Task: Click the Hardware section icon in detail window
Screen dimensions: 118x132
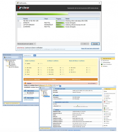Action: click(54, 110)
